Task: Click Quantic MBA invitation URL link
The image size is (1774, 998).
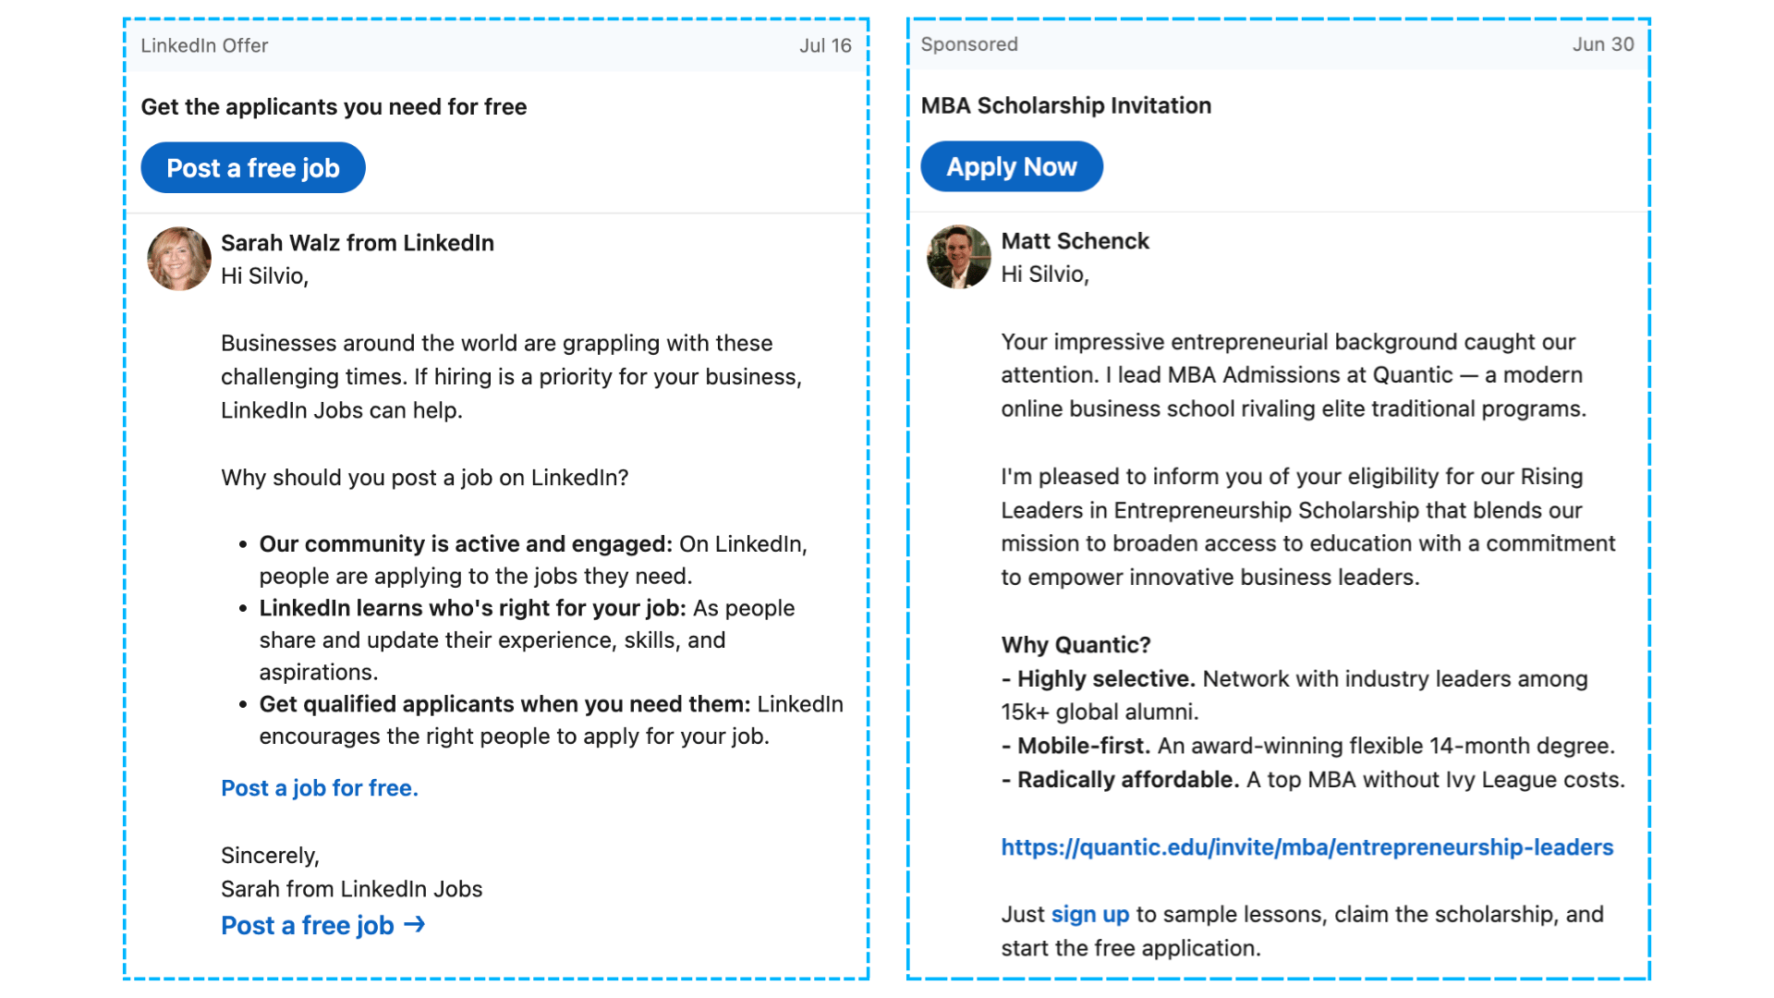Action: [x=1305, y=848]
